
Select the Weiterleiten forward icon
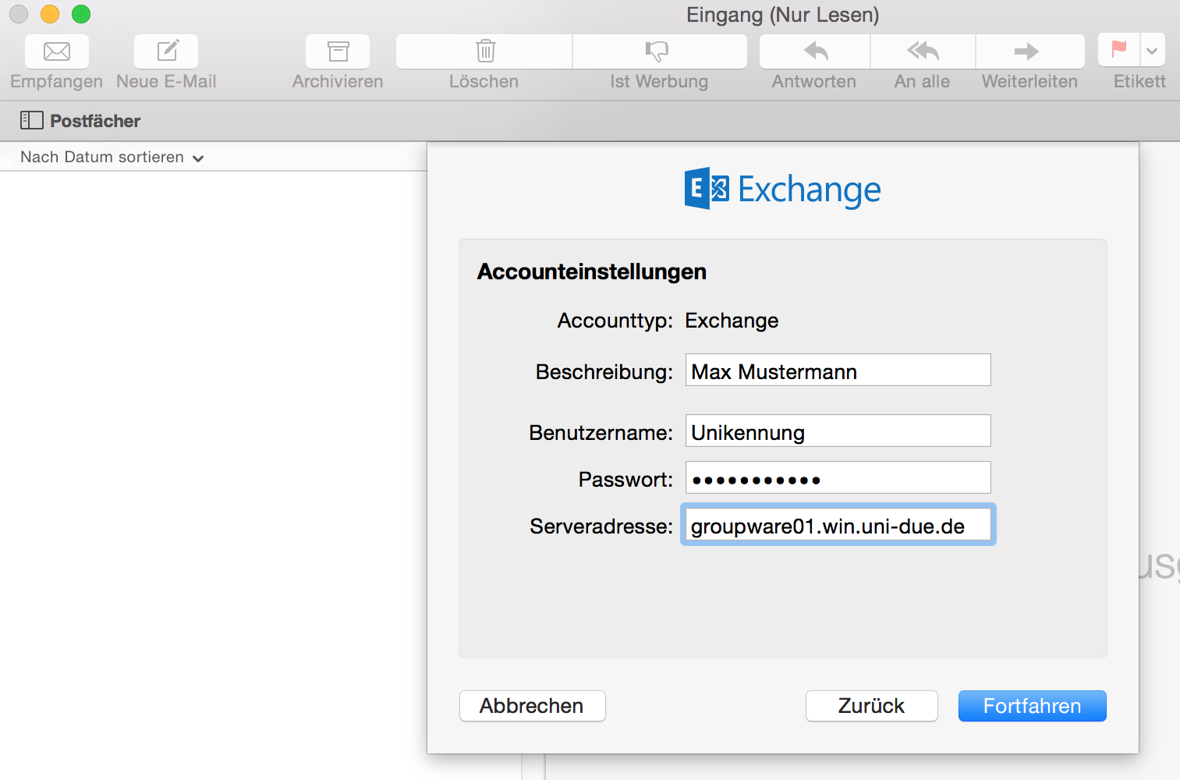pos(1029,51)
